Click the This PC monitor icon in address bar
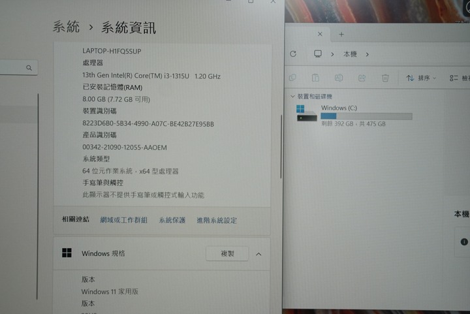The height and width of the screenshot is (314, 470). point(318,54)
